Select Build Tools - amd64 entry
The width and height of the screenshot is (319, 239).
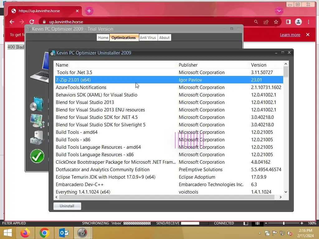[x=169, y=132]
